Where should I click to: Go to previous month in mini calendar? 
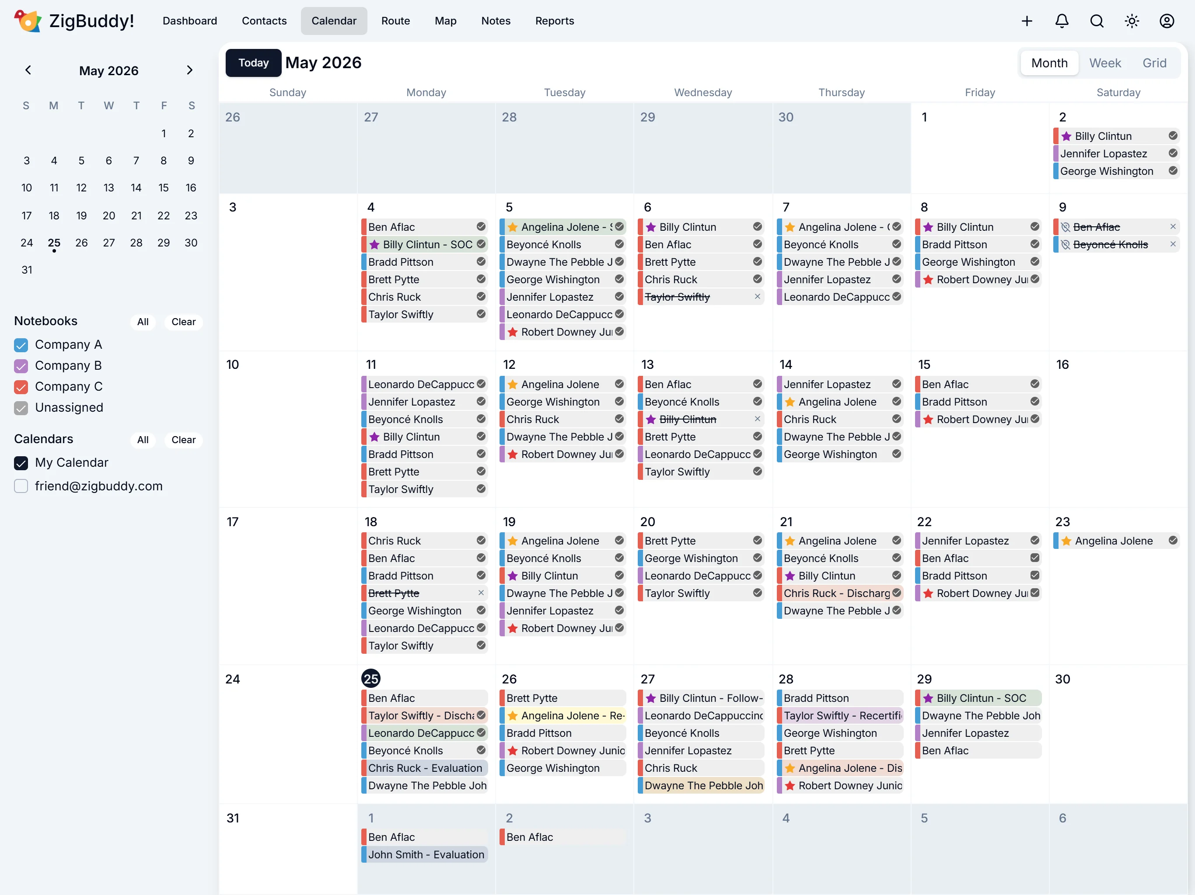point(28,70)
